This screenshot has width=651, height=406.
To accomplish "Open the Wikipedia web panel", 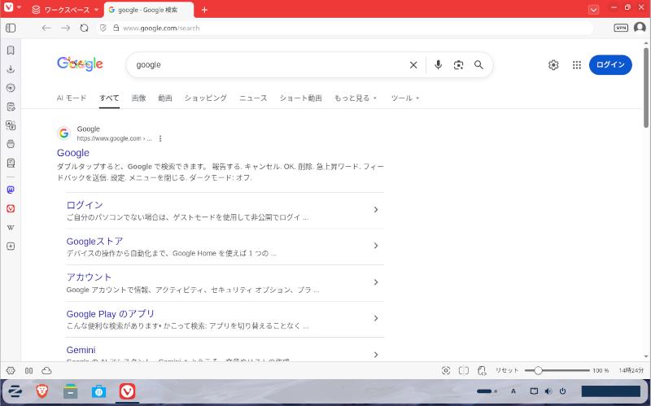I will [x=11, y=228].
